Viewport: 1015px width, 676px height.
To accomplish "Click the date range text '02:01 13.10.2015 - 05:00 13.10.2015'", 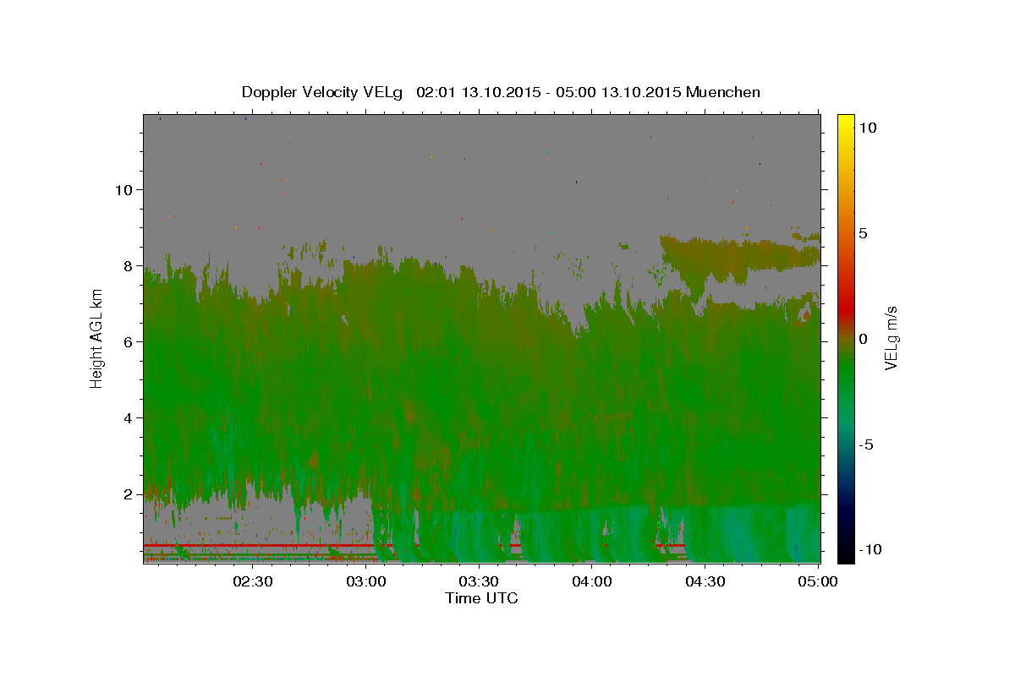I will [x=549, y=92].
